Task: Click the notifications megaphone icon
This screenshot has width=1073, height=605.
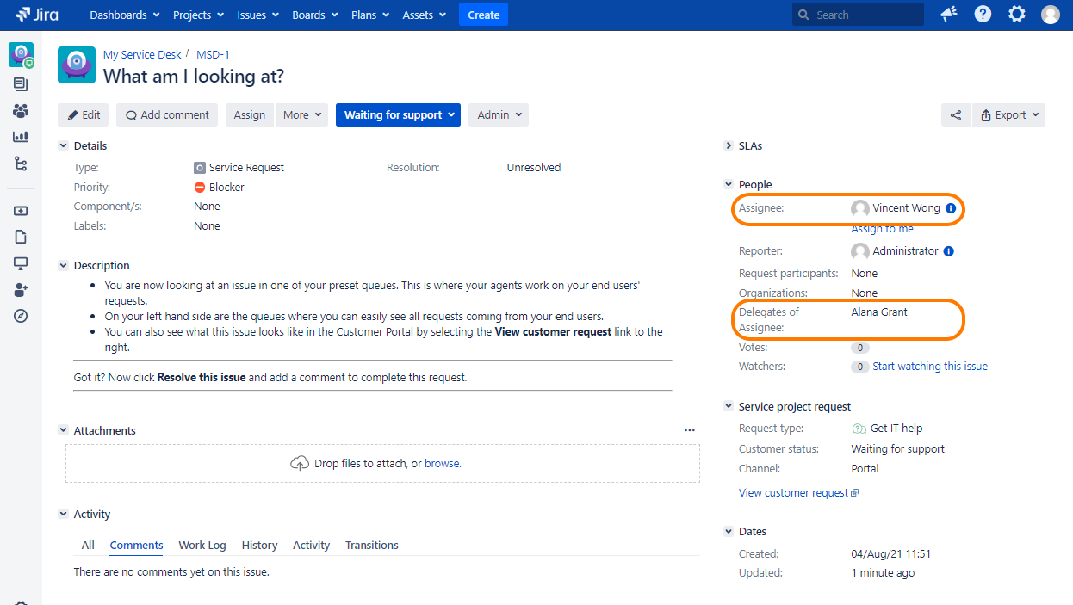Action: [x=949, y=15]
